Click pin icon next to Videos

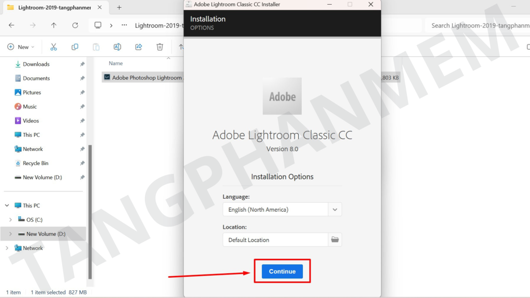tap(82, 121)
